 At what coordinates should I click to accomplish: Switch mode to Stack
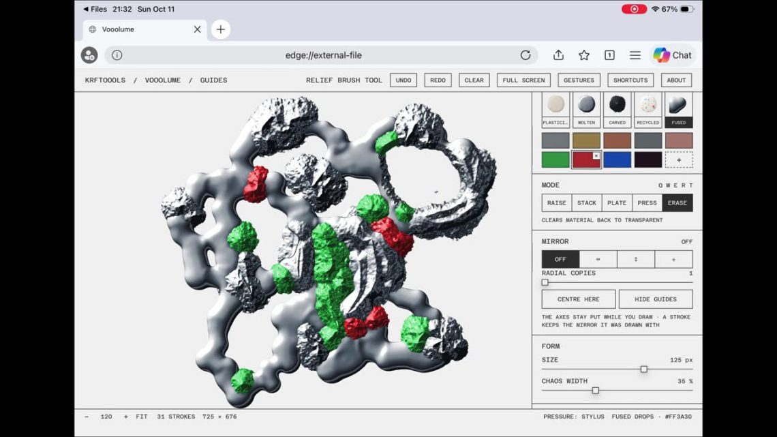coord(587,202)
